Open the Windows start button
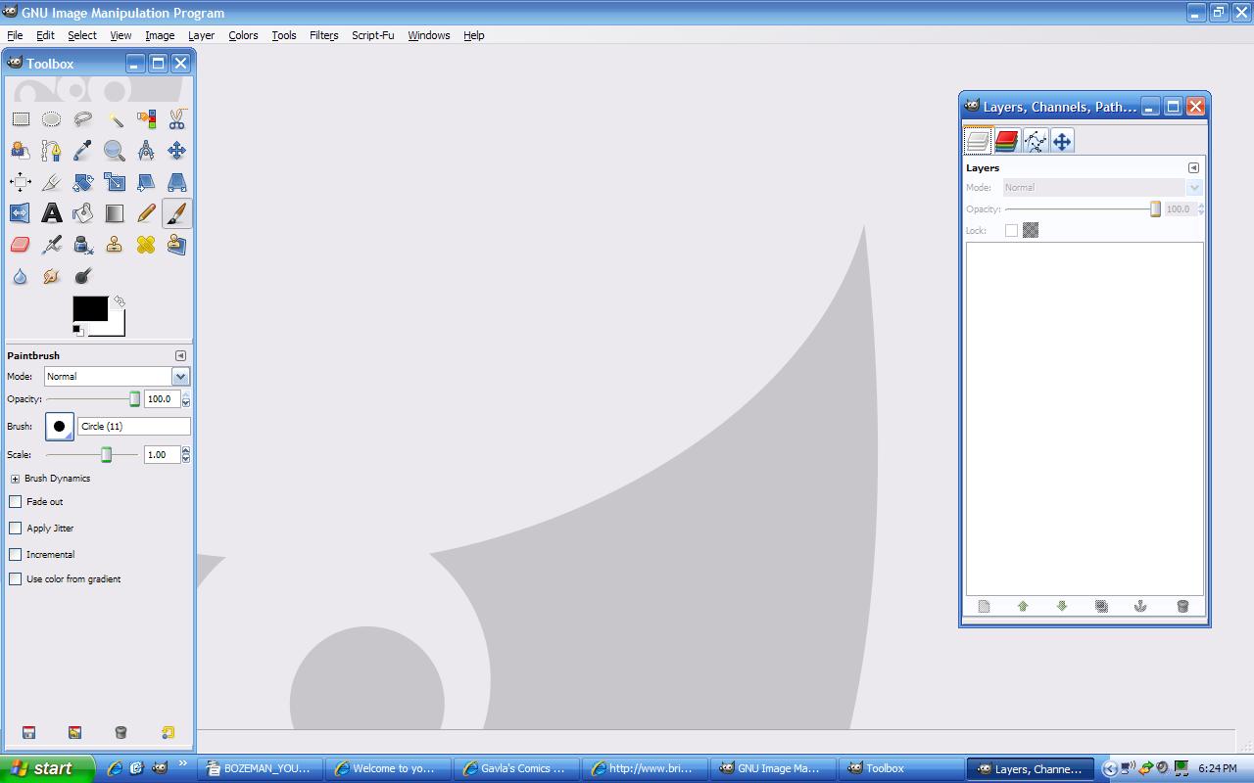The width and height of the screenshot is (1254, 783). coord(47,768)
